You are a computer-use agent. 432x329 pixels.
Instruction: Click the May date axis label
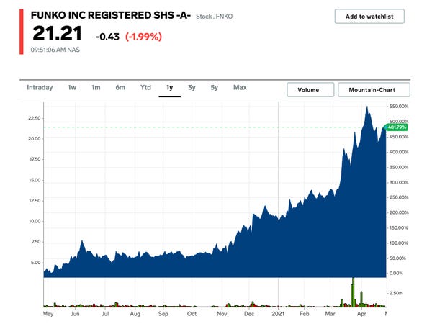click(x=48, y=314)
